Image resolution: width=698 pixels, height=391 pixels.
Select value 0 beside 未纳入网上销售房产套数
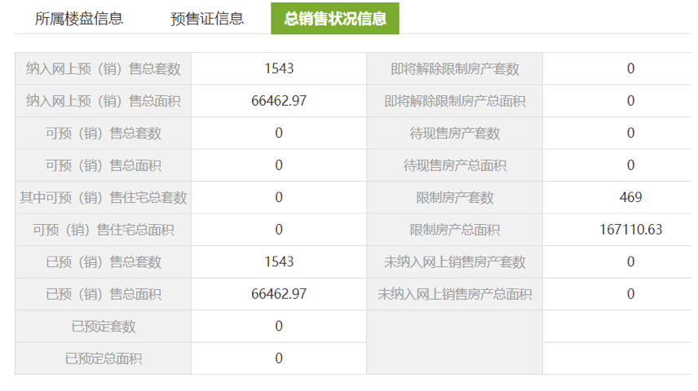coord(630,261)
